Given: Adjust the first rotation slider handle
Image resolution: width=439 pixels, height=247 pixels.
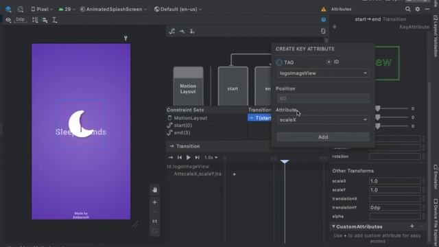Looking at the screenshot, I should pos(378,108).
